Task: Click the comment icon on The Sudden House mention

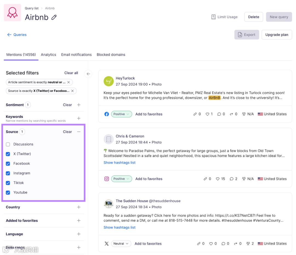Action: [x=223, y=244]
